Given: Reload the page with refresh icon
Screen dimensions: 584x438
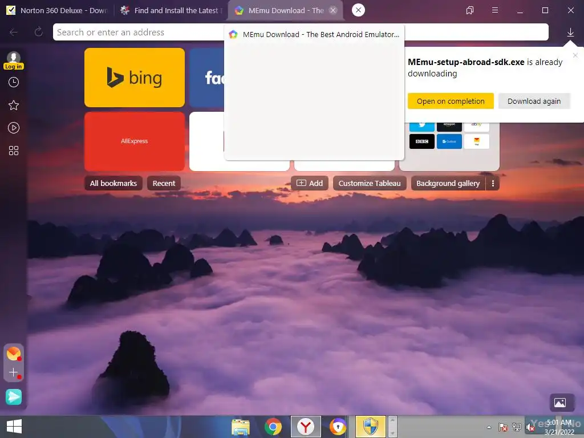Looking at the screenshot, I should [x=38, y=32].
